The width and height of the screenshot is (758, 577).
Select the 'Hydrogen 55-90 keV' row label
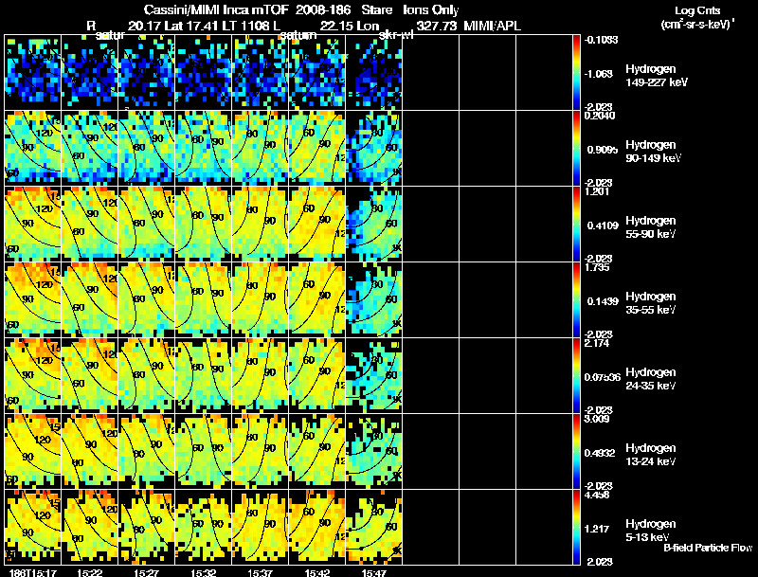651,227
